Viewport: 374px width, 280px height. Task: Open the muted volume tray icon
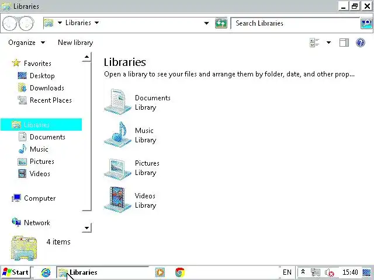(330, 272)
